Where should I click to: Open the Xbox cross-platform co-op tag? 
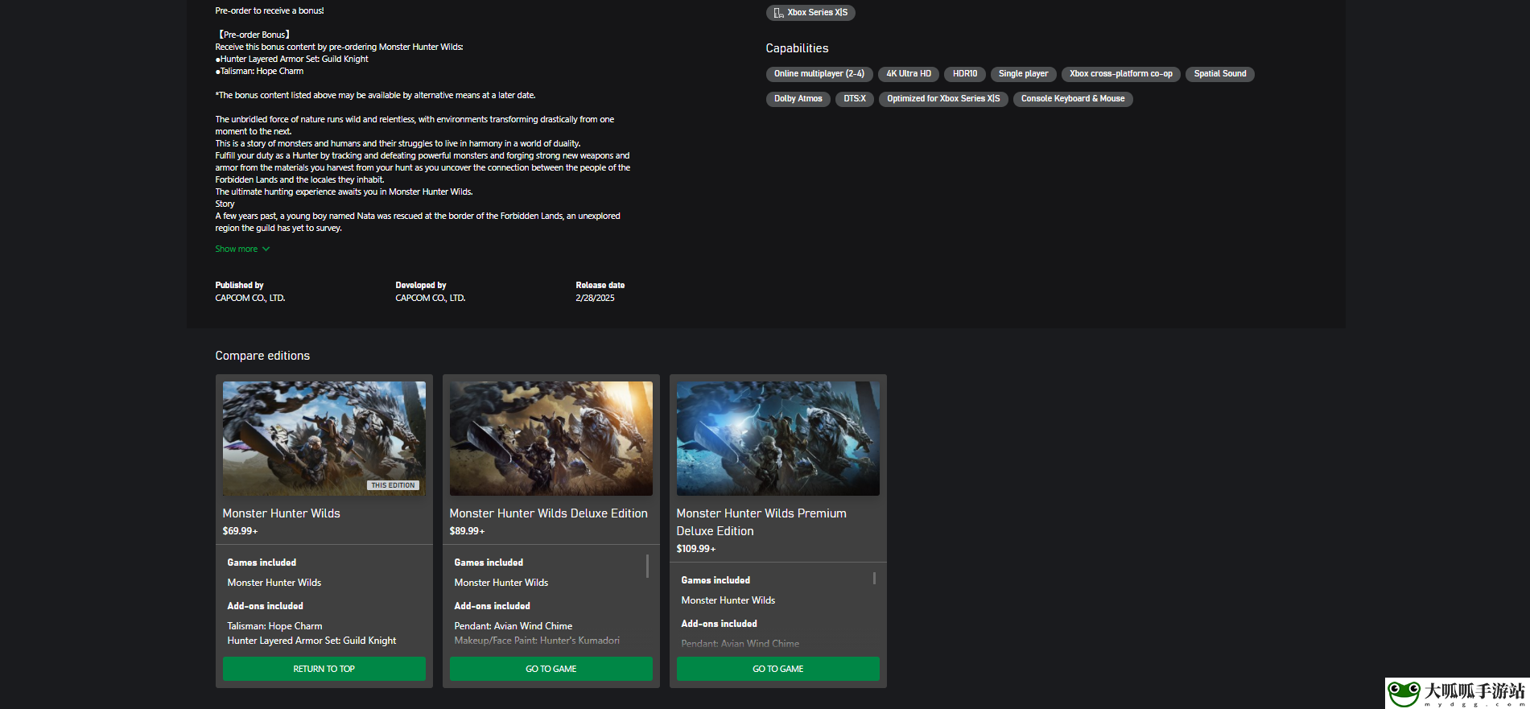pyautogui.click(x=1121, y=74)
